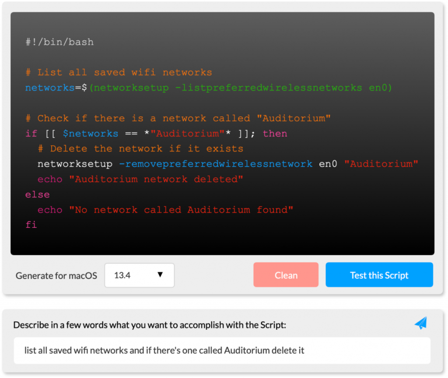Click the -removepreferredwirelessnetwork flag in the code
This screenshot has width=448, height=378.
[215, 164]
